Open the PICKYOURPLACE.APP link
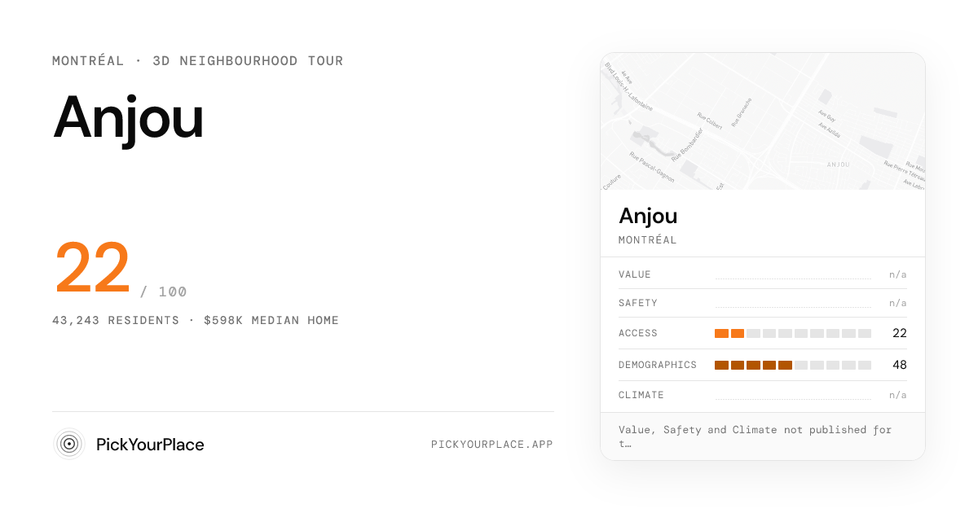 point(492,445)
